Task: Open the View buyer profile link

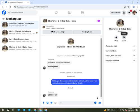Action: (x=79, y=56)
